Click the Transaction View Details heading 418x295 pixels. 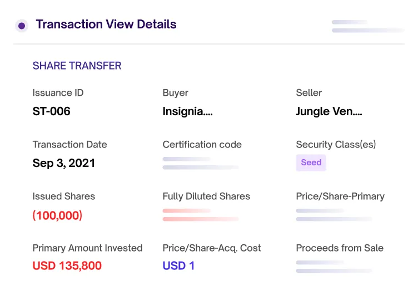tap(106, 24)
